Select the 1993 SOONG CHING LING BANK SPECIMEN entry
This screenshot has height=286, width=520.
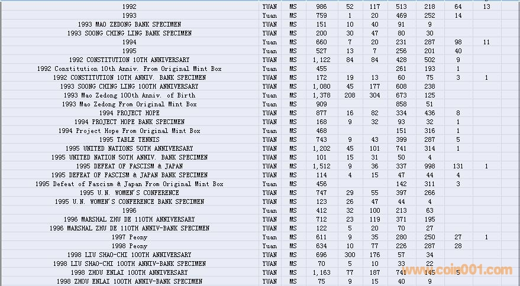coord(129,33)
